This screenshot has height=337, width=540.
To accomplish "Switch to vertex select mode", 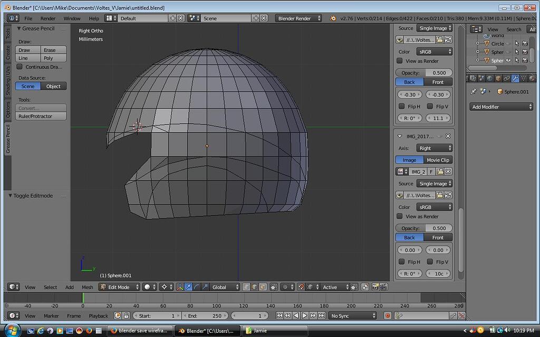I will coord(246,287).
